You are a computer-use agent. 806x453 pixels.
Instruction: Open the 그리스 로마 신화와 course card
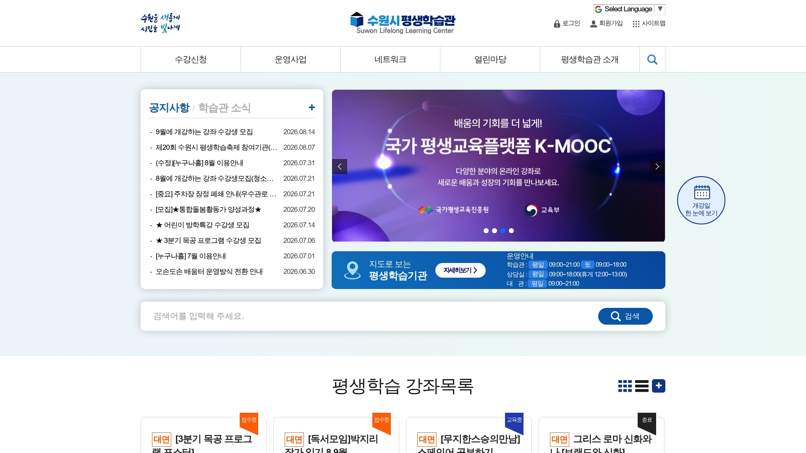tap(602, 435)
